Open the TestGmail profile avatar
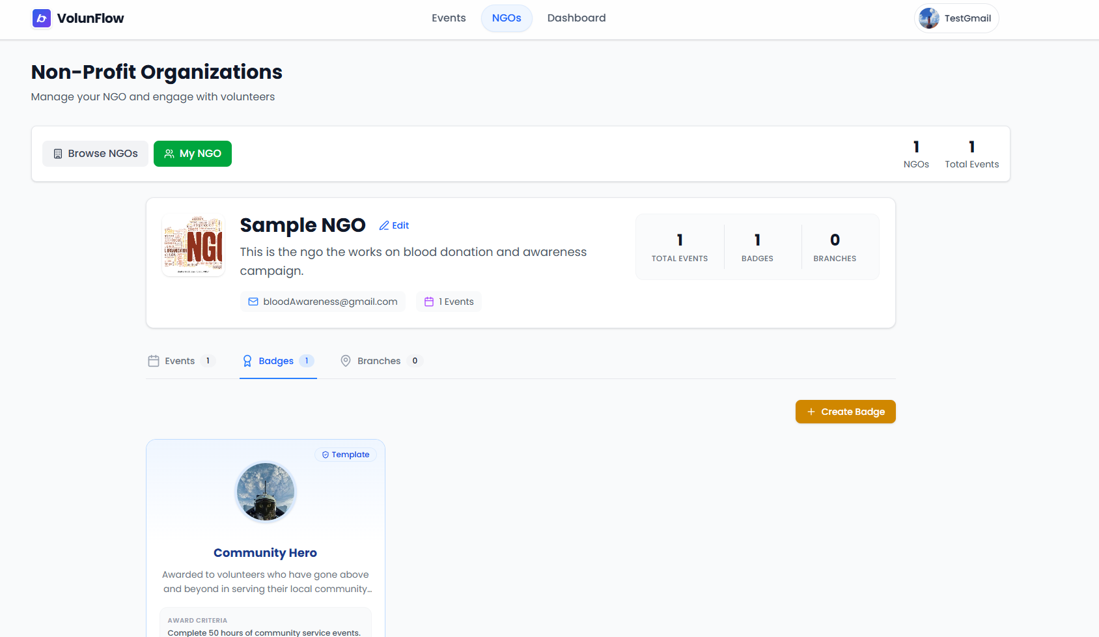Screen dimensions: 1099x637 click(929, 18)
